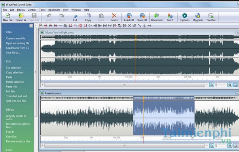Open the Load CD tool
Viewport: 239px width, 152px height.
129,17
